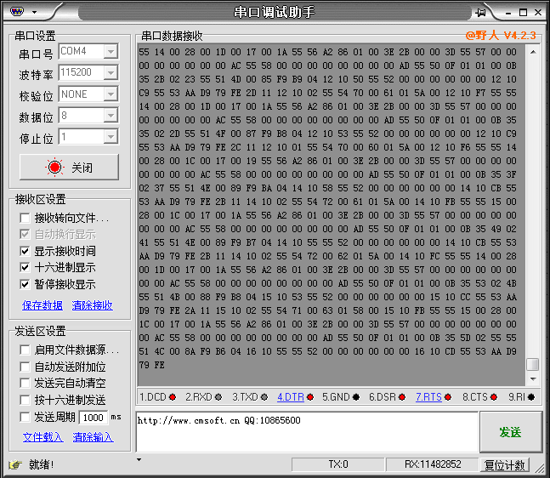This screenshot has height=478, width=550.
Task: Click the TX:0 counter in status bar
Action: (x=338, y=464)
